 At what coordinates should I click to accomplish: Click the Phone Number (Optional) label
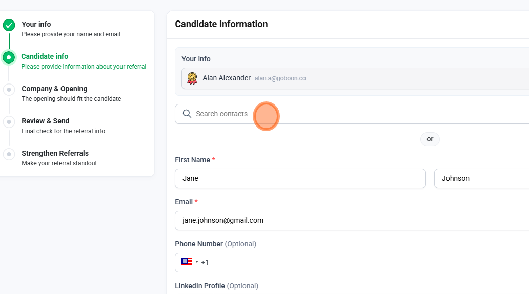[x=216, y=244]
